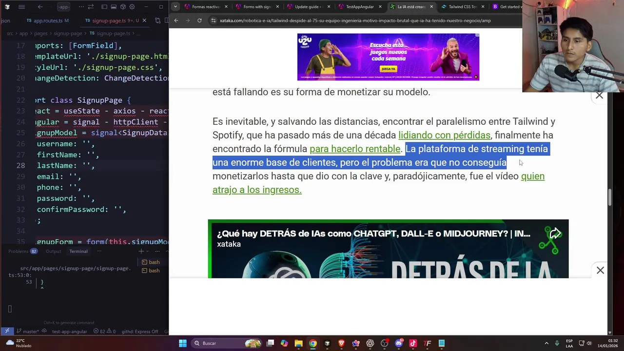The image size is (624, 351).
Task: Close the top banner ad with X
Action: pos(599,96)
